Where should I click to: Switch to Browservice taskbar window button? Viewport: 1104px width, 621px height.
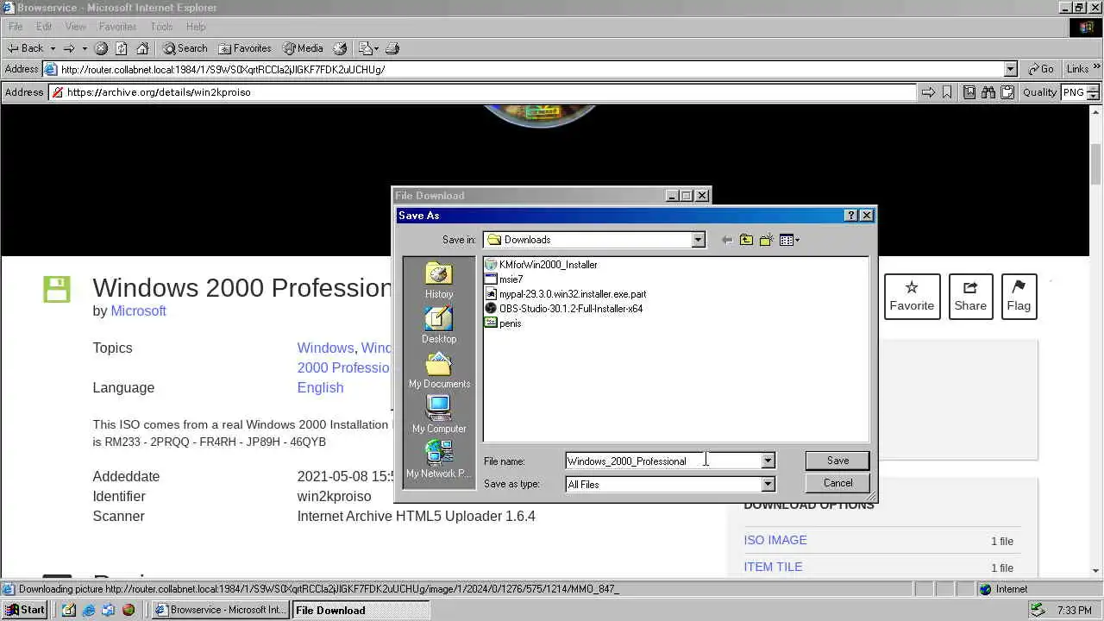tap(221, 610)
